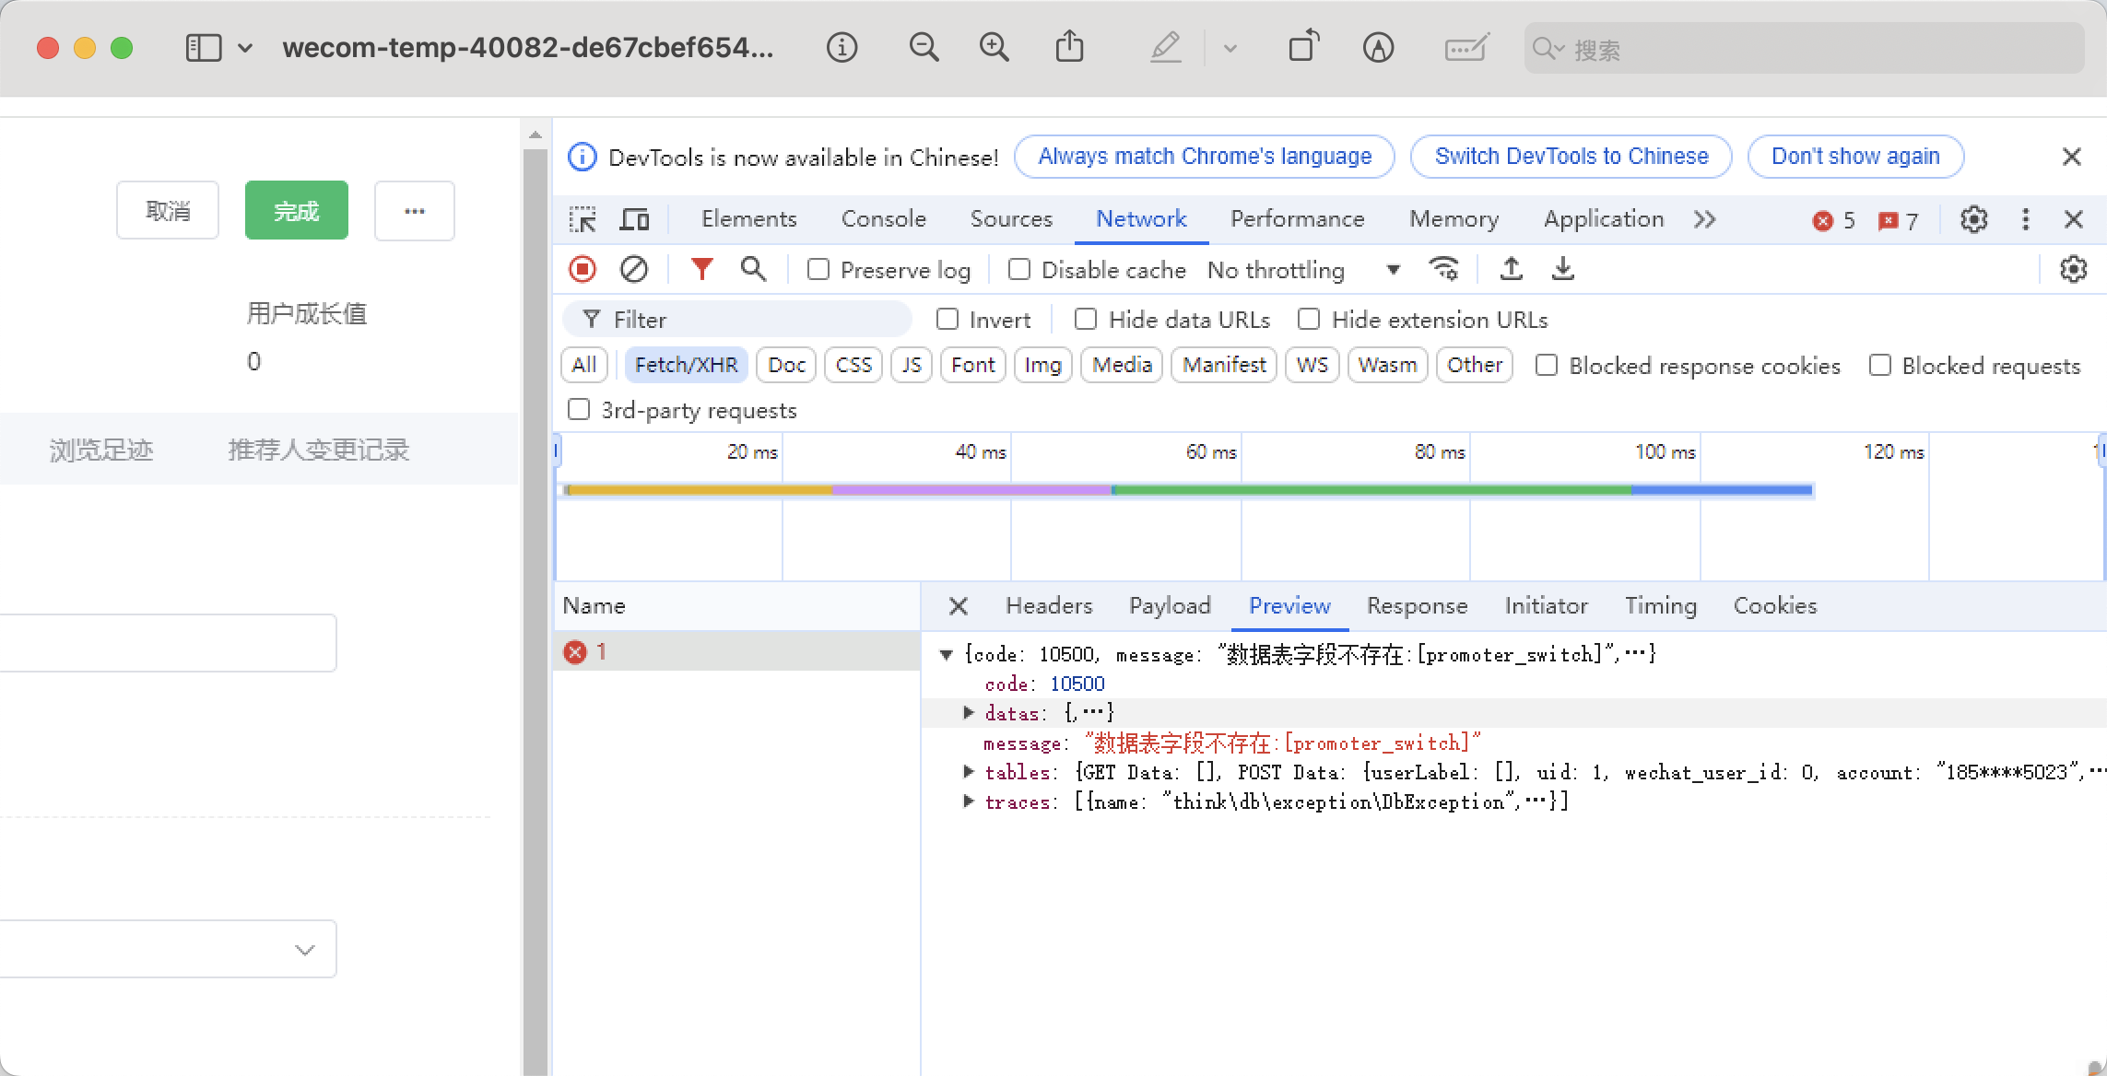Show more DevTools tabs chevron
Image resolution: width=2107 pixels, height=1076 pixels.
click(x=1704, y=220)
